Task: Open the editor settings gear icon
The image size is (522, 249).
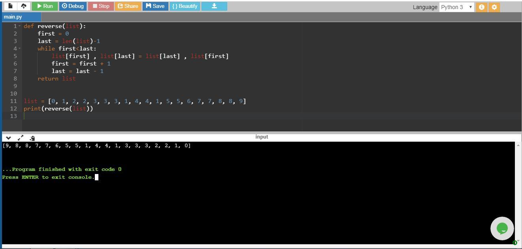Action: 494,7
